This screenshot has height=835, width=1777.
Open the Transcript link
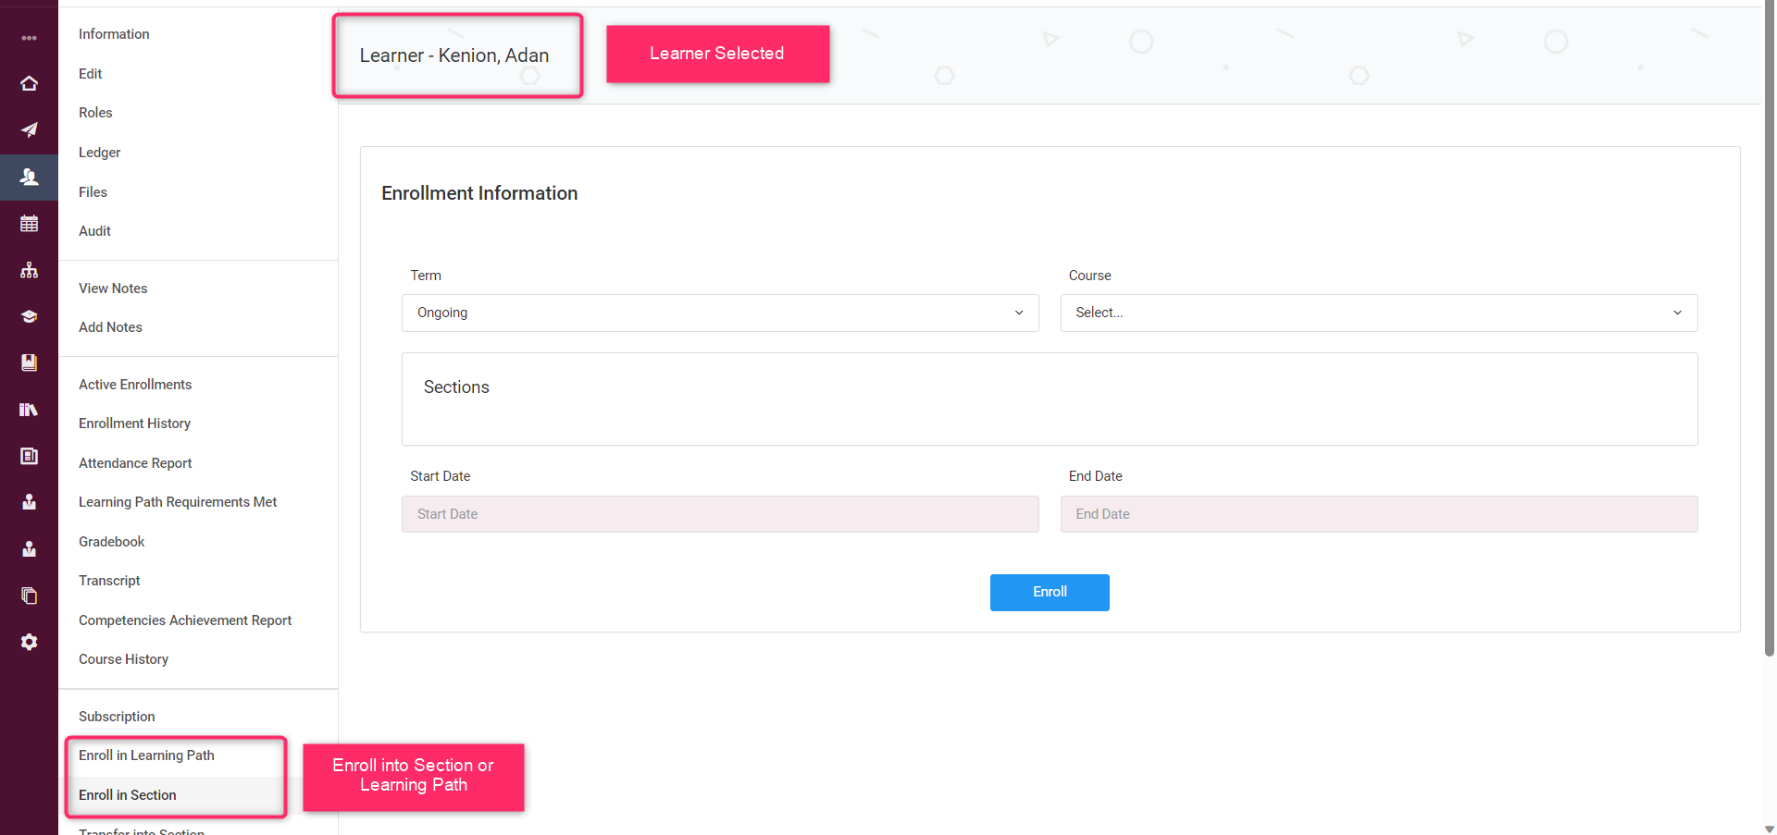pyautogui.click(x=109, y=581)
